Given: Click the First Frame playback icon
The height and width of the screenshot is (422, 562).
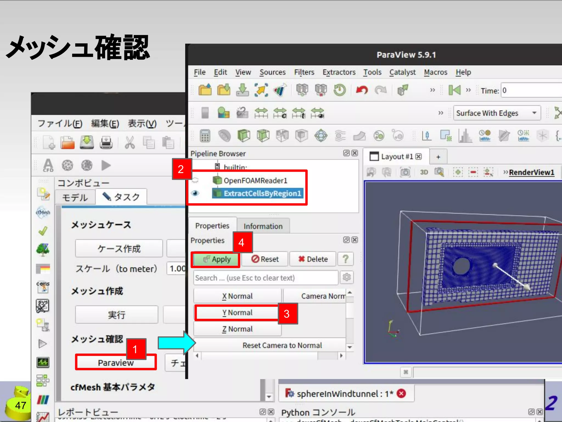Looking at the screenshot, I should tap(454, 90).
